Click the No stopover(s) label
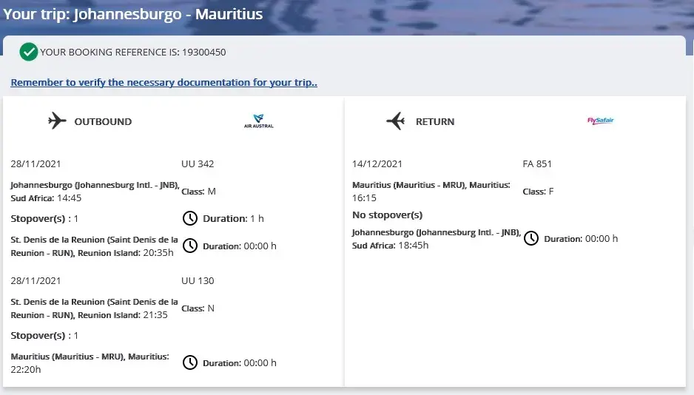Image resolution: width=694 pixels, height=395 pixels. 387,215
